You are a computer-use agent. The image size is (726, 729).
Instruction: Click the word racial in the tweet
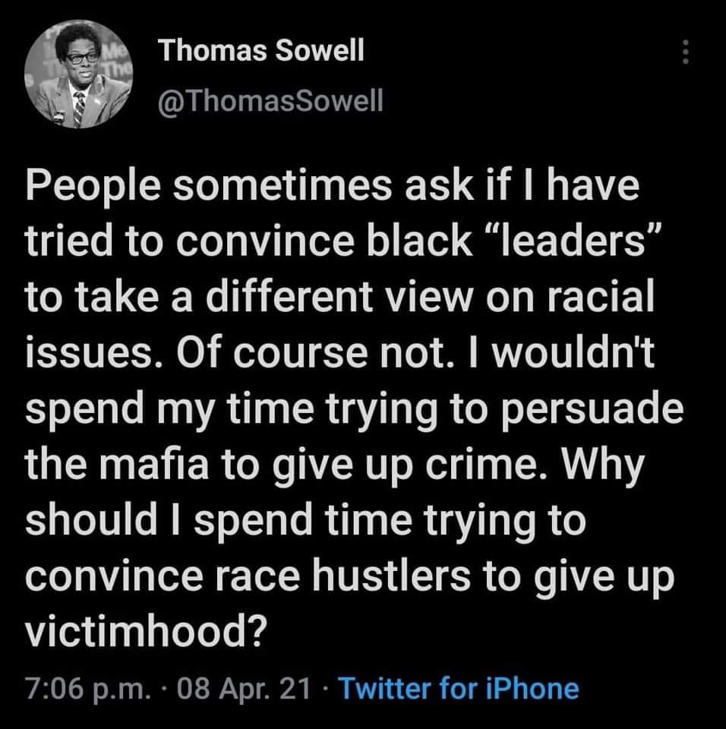pos(601,297)
